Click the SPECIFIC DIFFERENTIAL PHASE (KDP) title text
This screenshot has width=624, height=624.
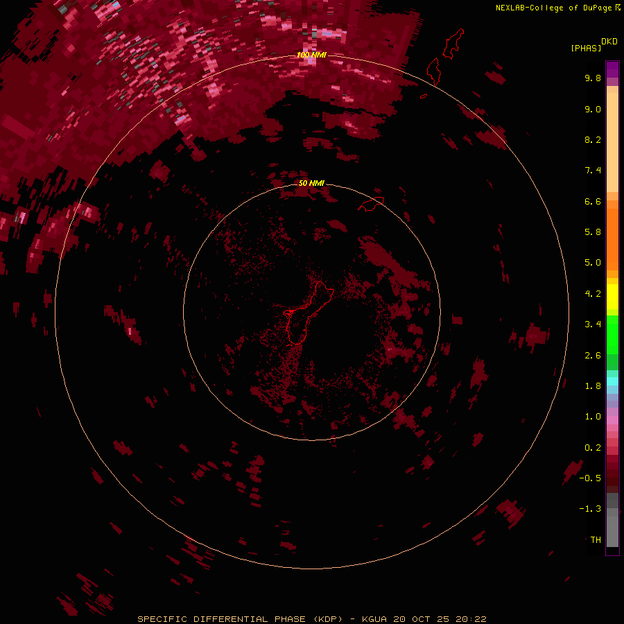[x=240, y=619]
